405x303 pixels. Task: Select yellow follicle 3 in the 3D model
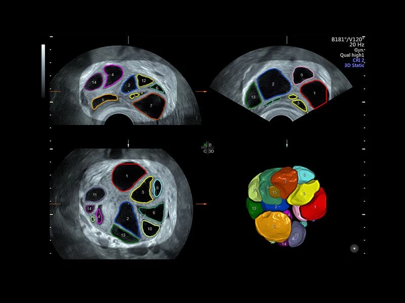304,193
